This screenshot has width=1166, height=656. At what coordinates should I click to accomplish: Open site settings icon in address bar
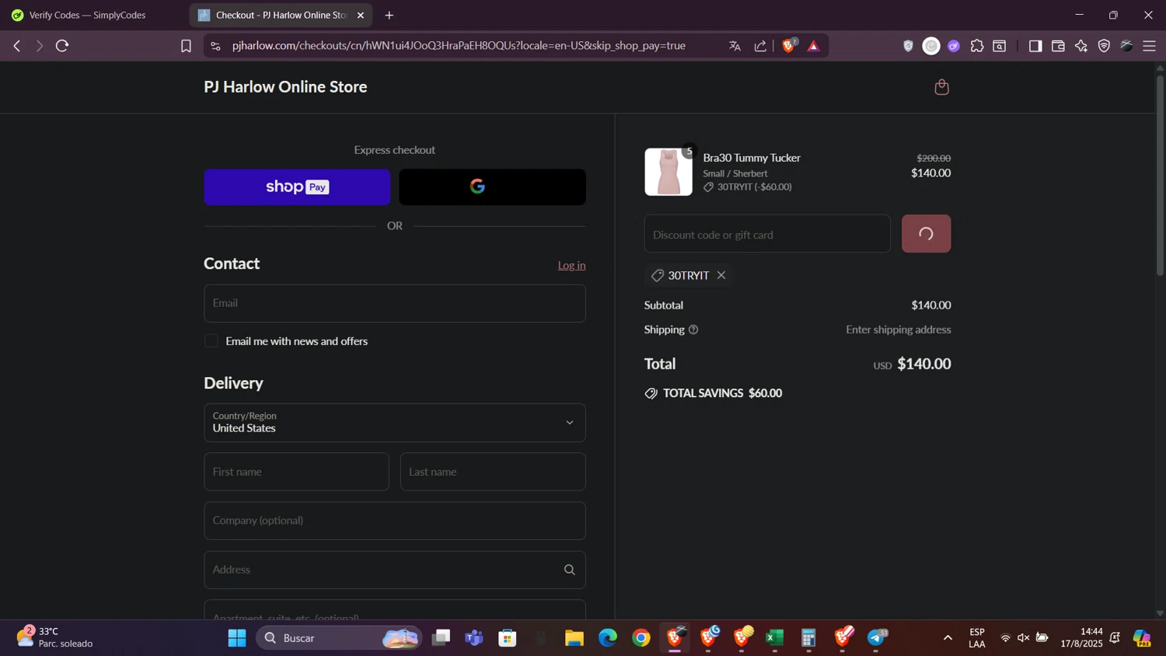(215, 46)
